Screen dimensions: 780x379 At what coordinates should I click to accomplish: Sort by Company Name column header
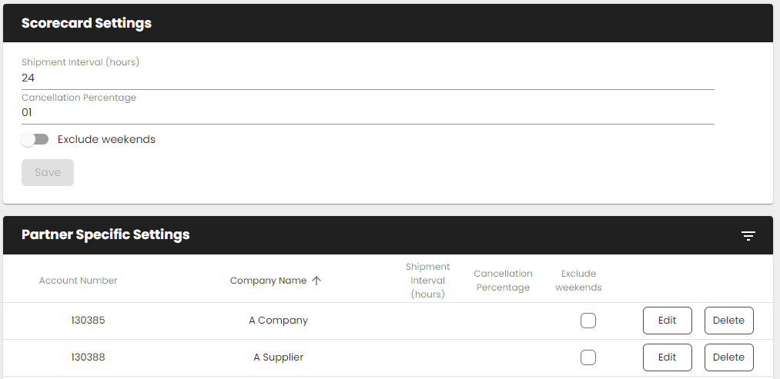pos(268,281)
